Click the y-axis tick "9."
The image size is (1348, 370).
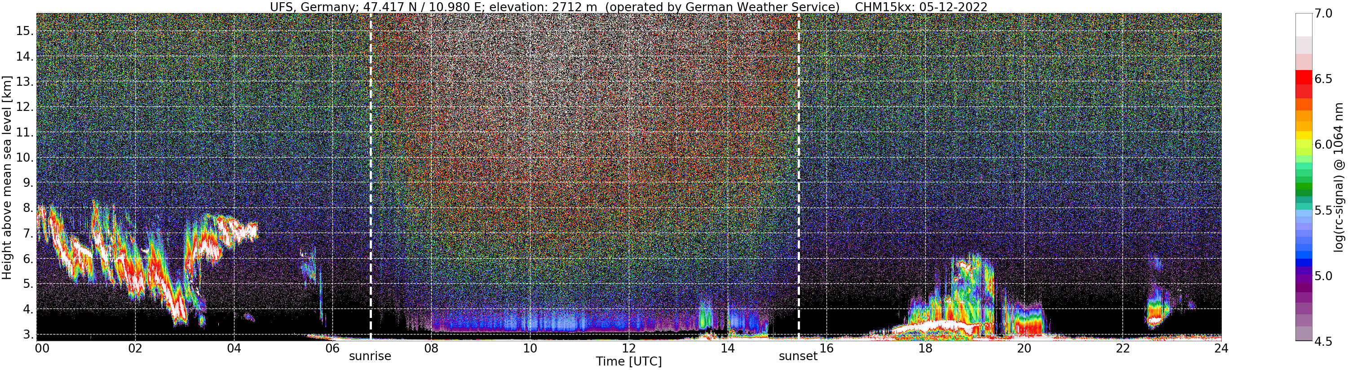pos(27,183)
